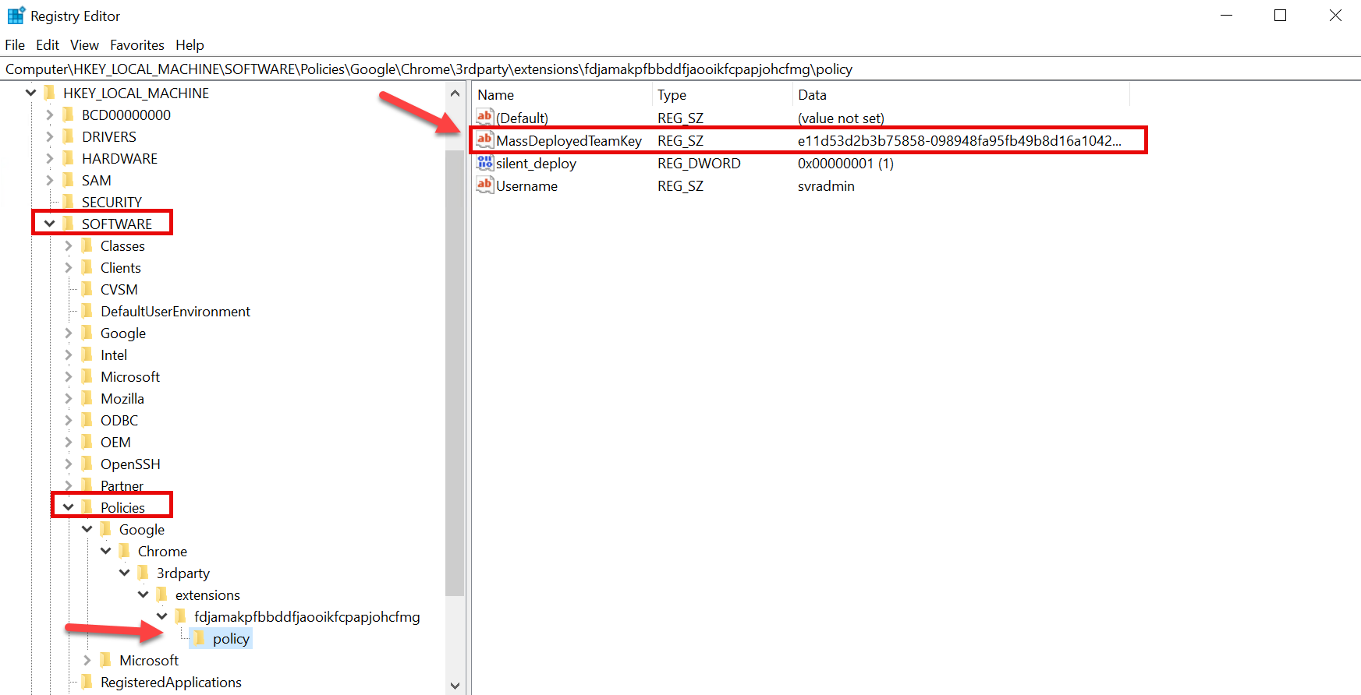This screenshot has width=1361, height=695.
Task: Click the (Default) value icon
Action: click(x=484, y=118)
